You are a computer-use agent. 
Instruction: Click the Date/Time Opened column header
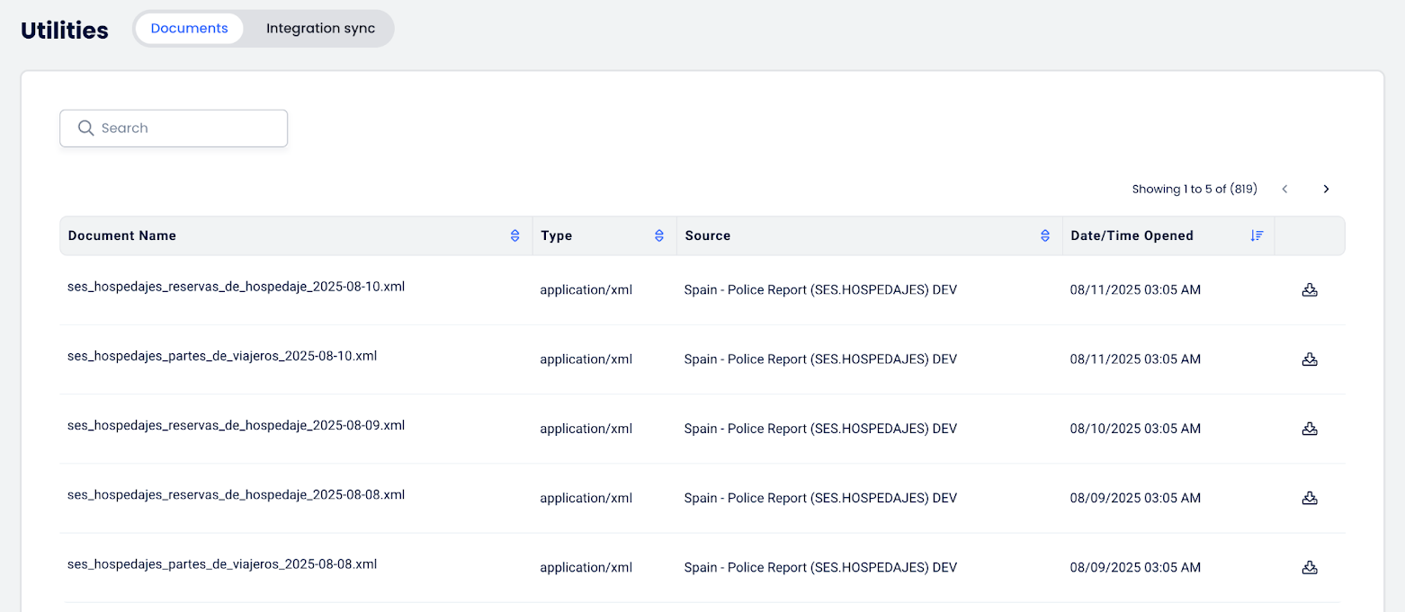pyautogui.click(x=1132, y=235)
